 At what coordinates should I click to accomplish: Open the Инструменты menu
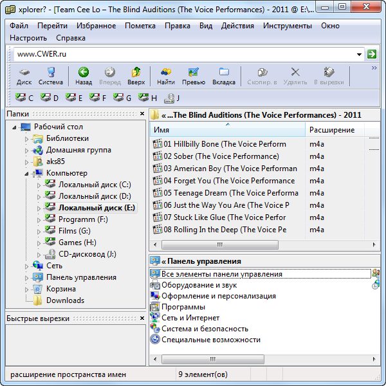point(288,26)
